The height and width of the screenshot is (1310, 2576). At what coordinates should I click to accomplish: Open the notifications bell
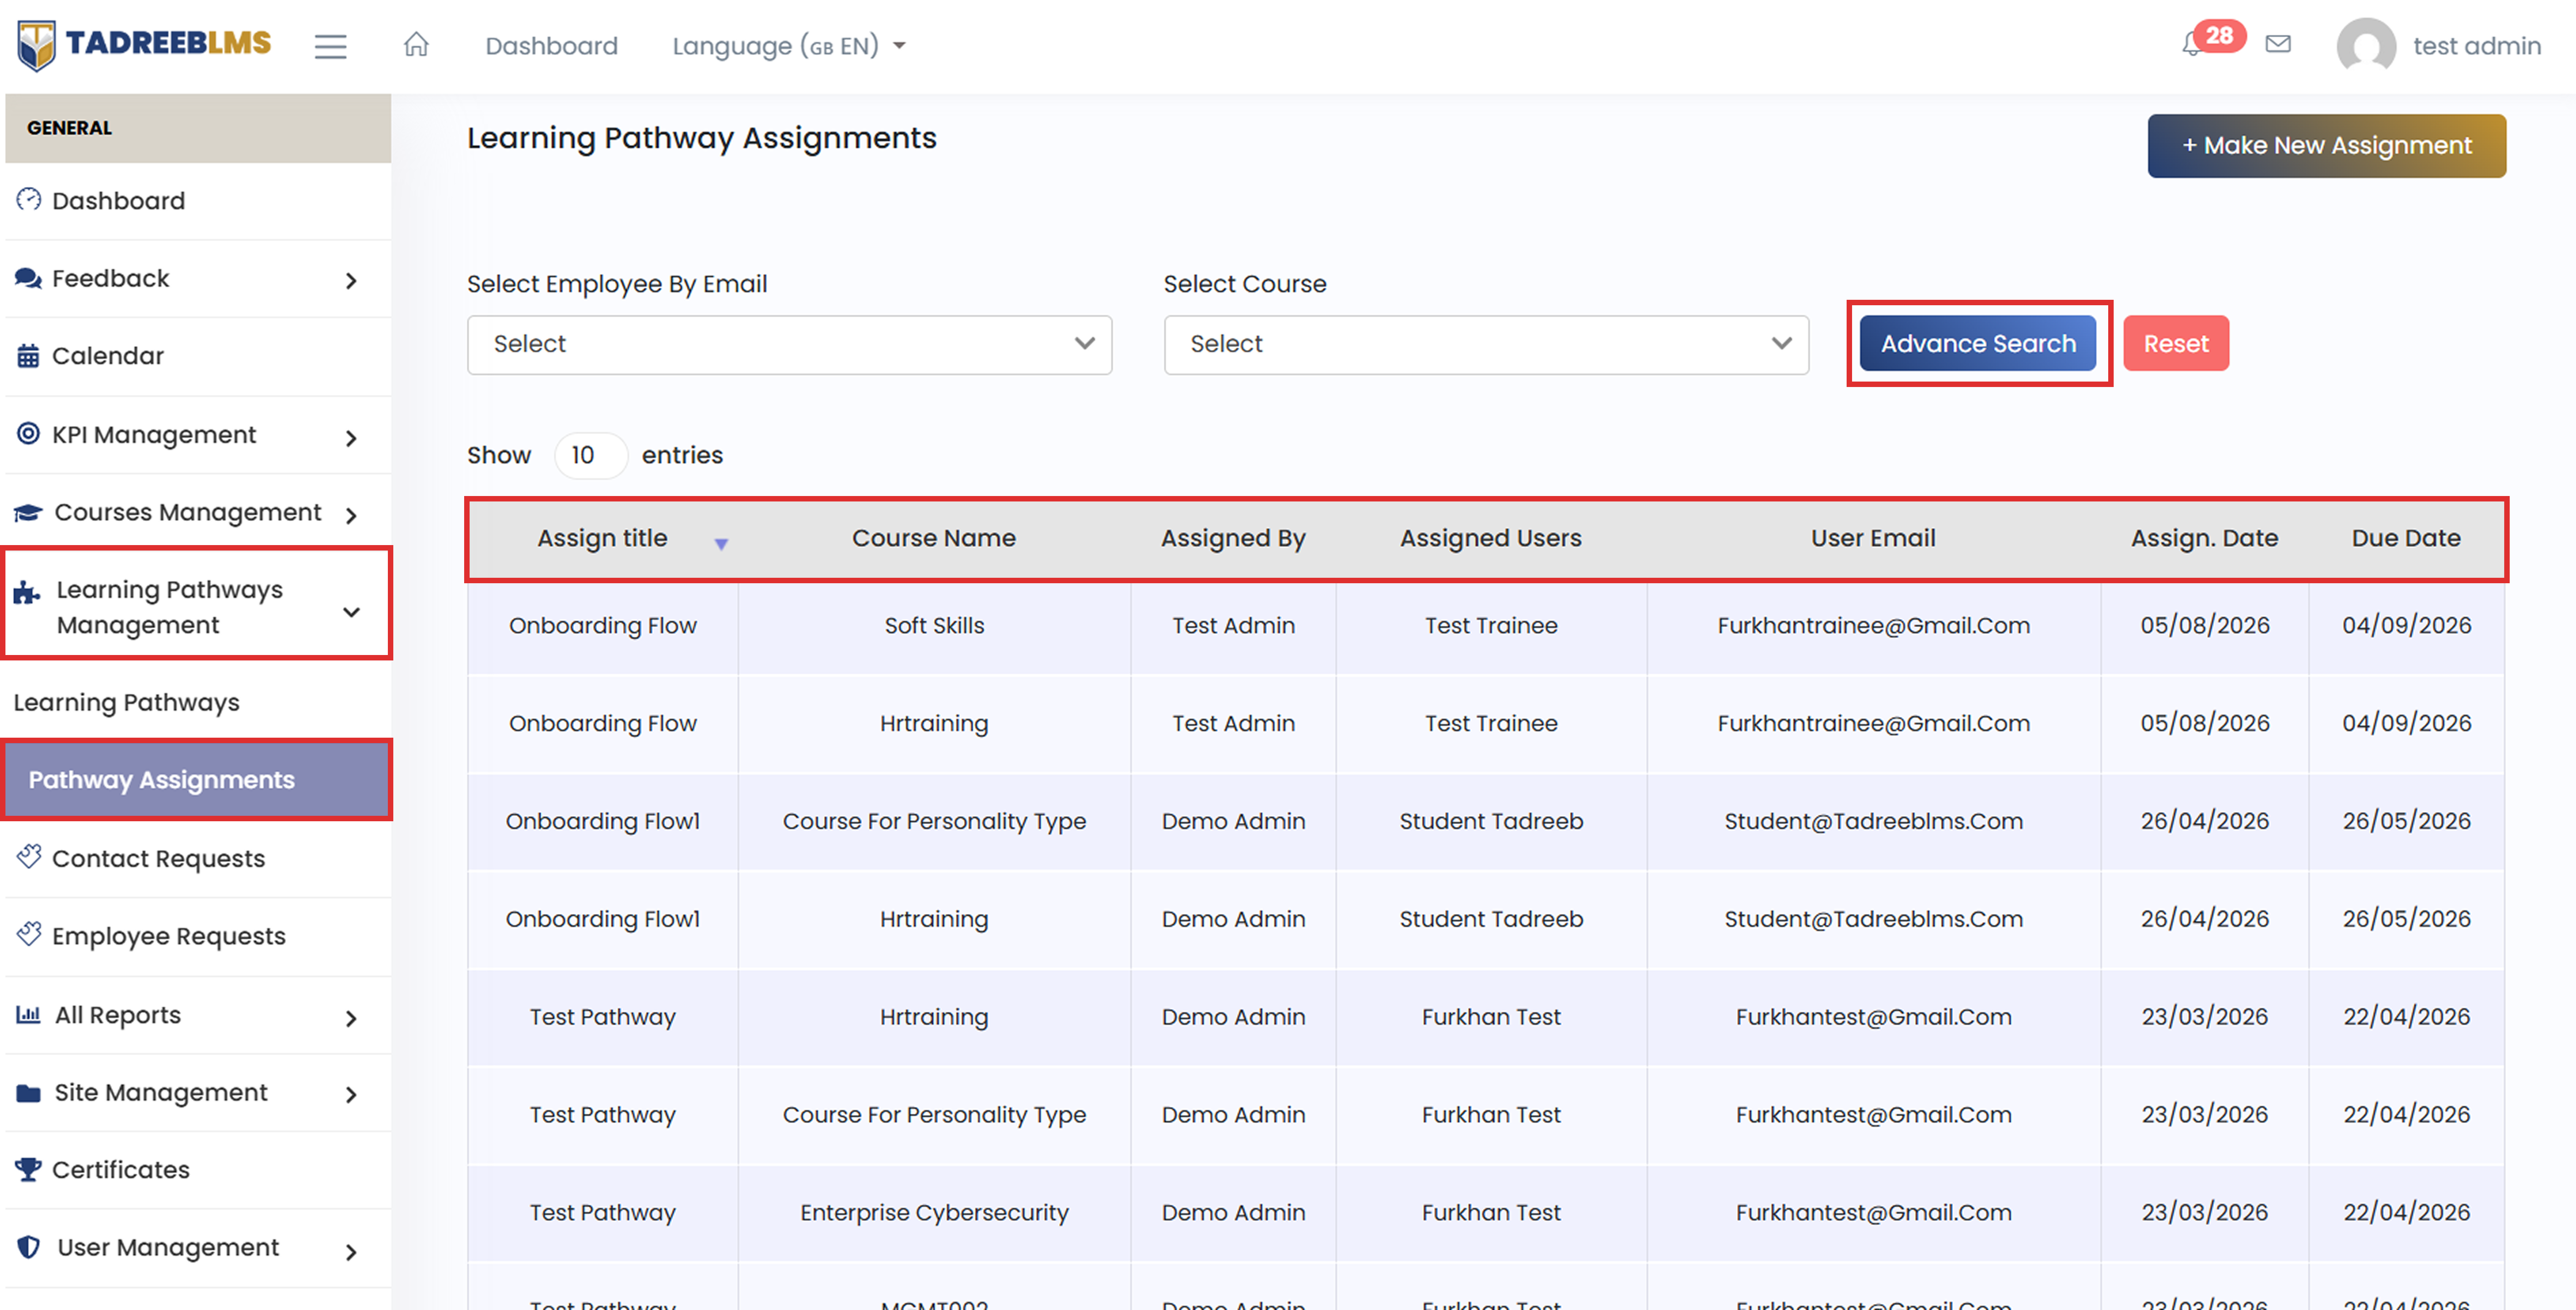[x=2191, y=45]
